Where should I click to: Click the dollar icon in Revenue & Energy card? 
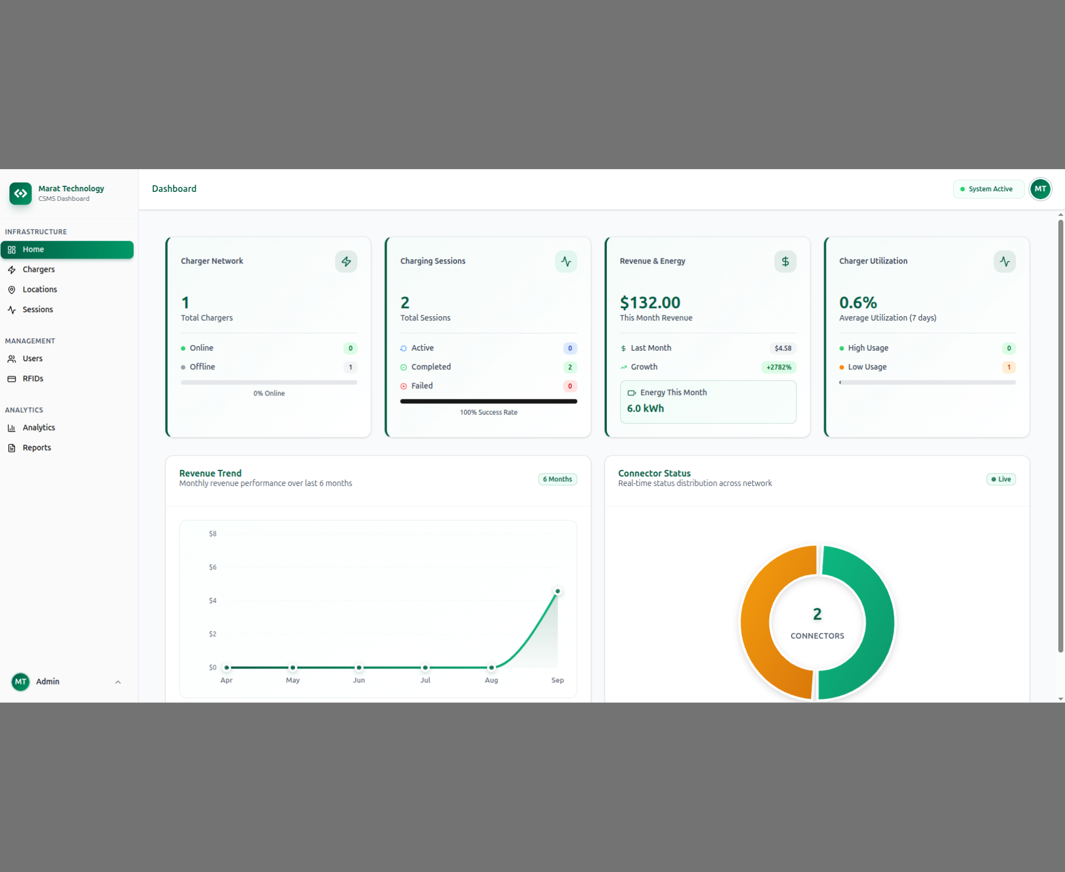[x=785, y=261]
